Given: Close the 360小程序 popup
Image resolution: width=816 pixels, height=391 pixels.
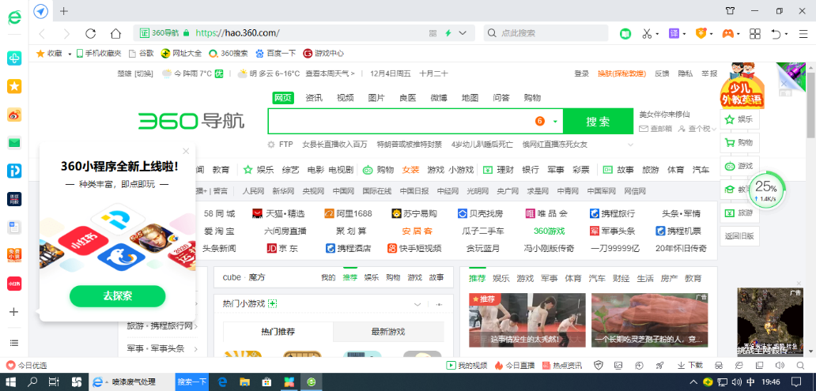Looking at the screenshot, I should pos(186,152).
